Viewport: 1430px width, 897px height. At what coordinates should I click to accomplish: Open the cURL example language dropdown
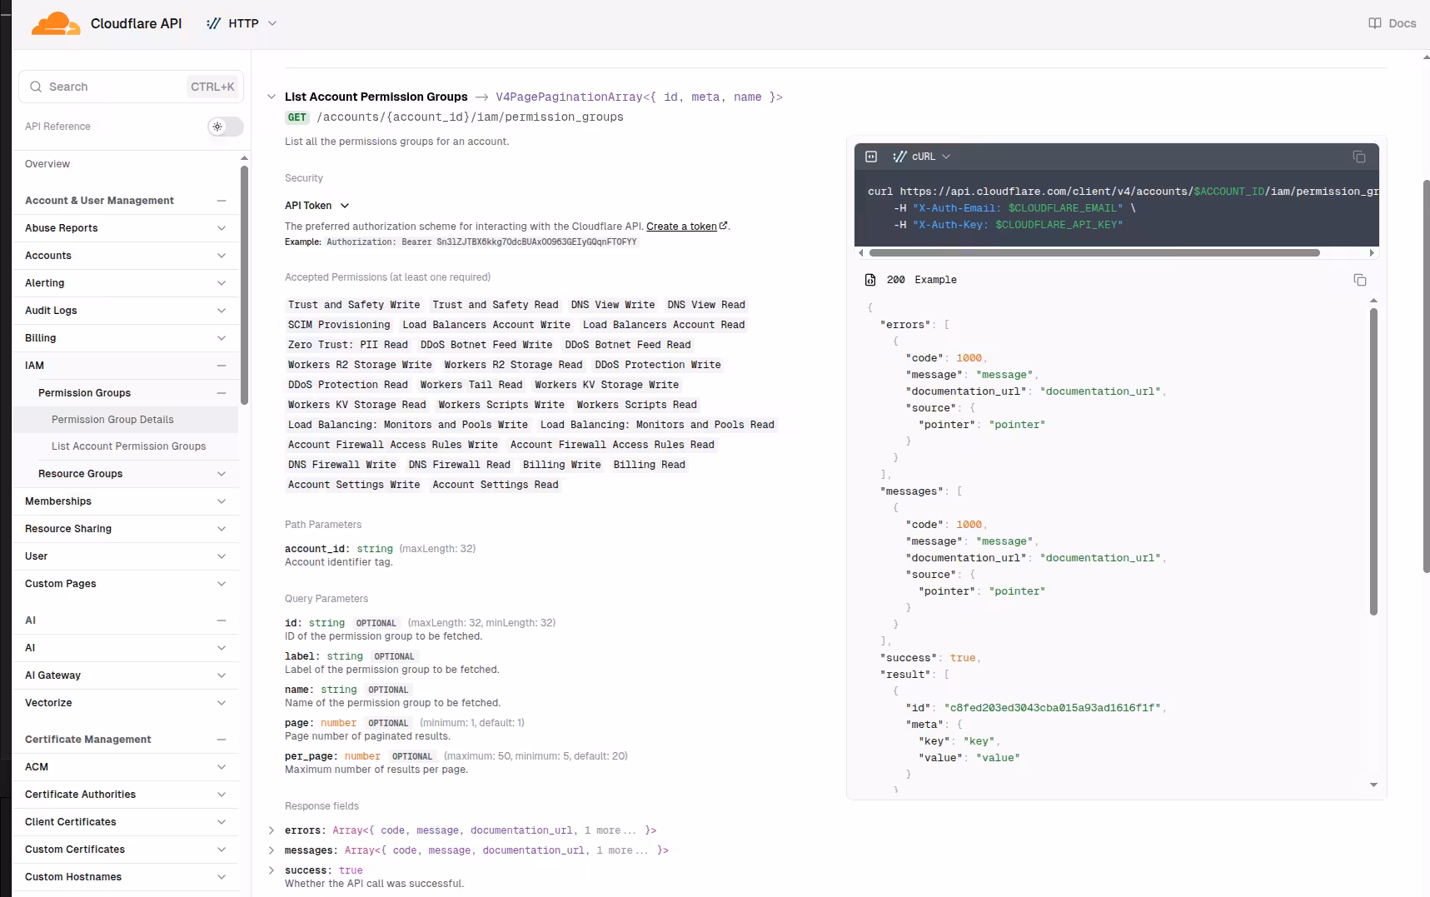[922, 157]
